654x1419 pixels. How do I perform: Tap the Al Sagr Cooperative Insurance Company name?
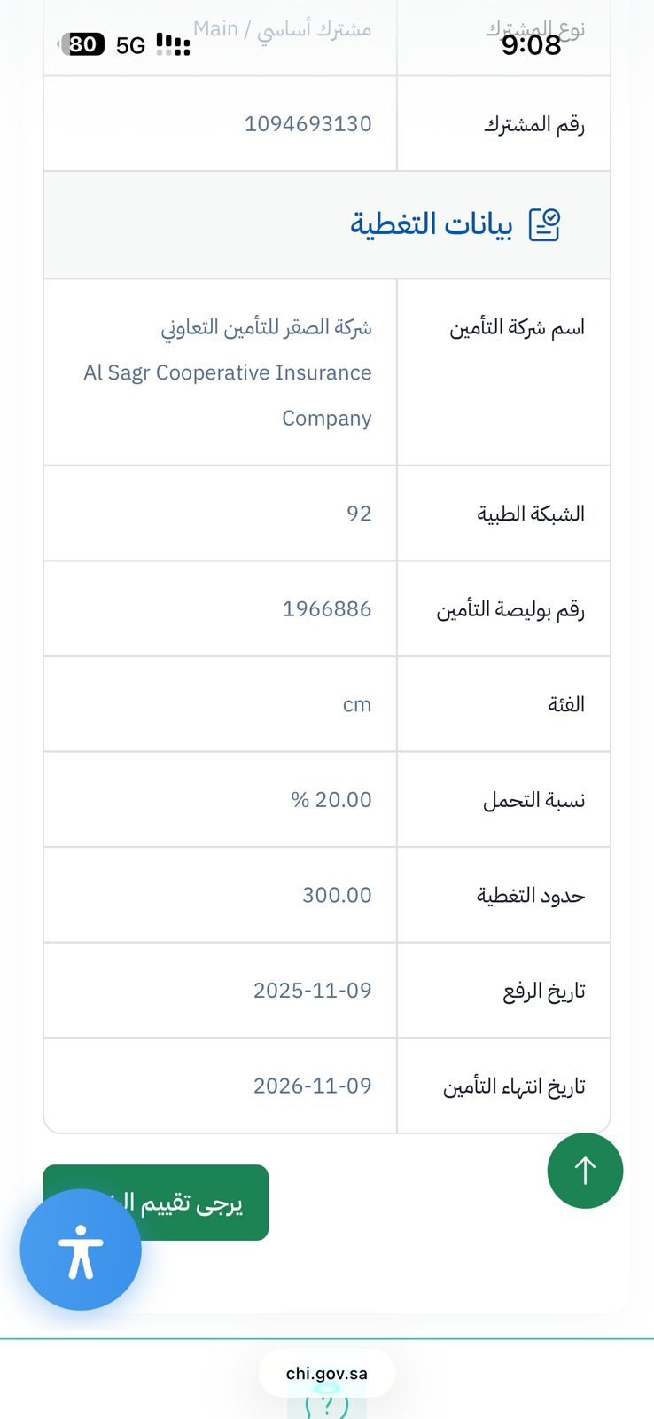(x=228, y=372)
